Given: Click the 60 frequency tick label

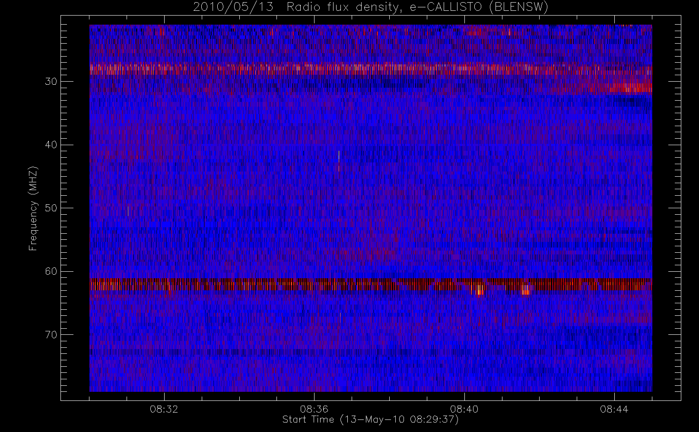Looking at the screenshot, I should [51, 271].
